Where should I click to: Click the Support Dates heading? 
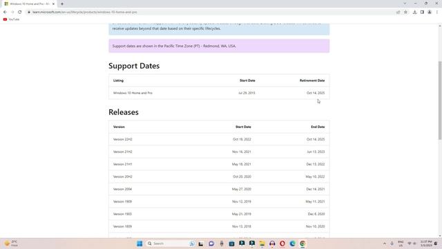click(134, 66)
